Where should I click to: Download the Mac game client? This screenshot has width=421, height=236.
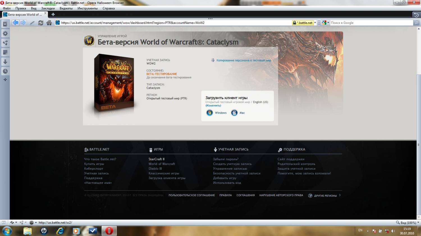coord(238,113)
